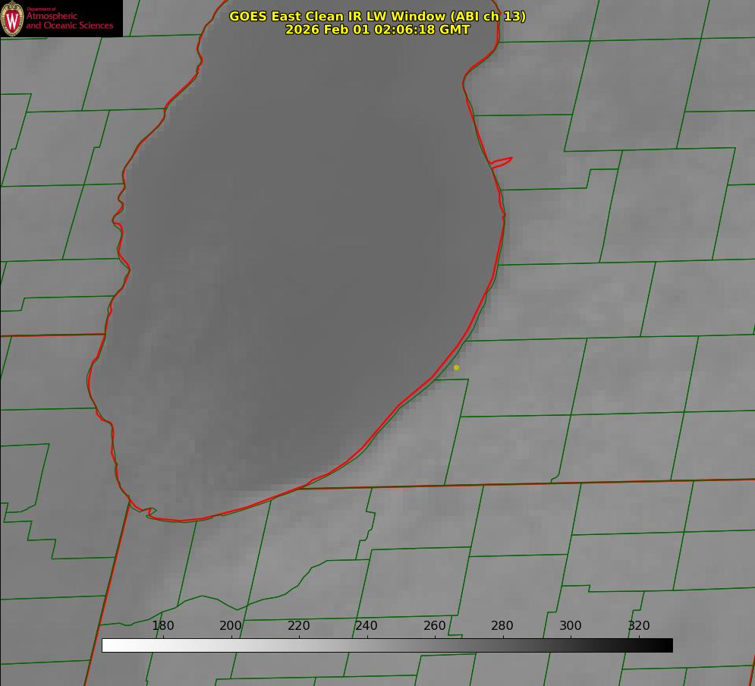Click the small Department of text above Atmospheric
The image size is (755, 686).
[41, 9]
